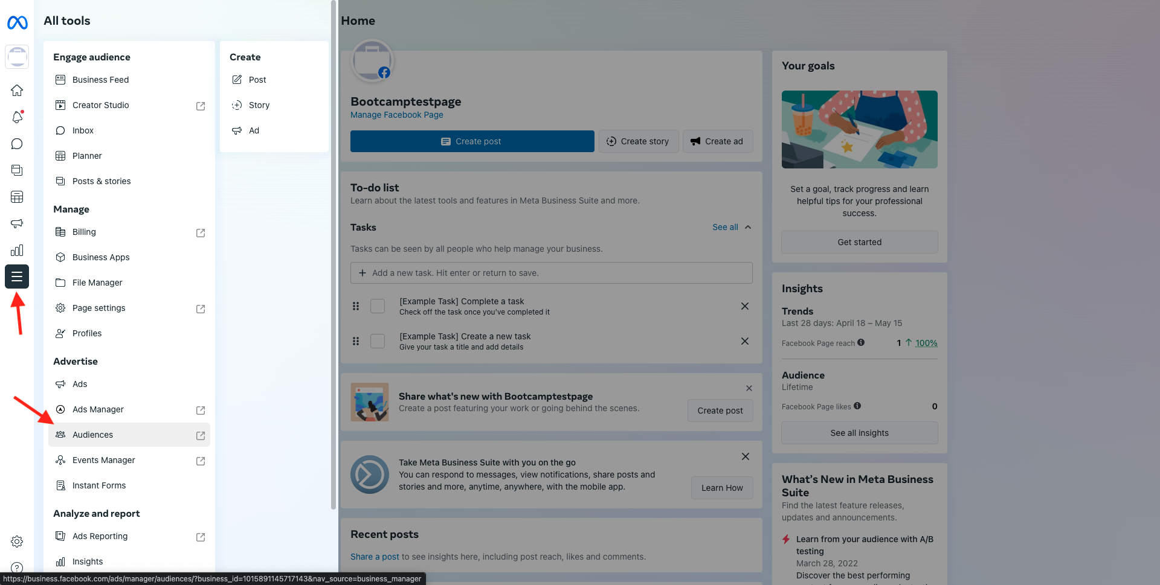
Task: Select Business Feed in Engage audience
Action: click(x=129, y=80)
